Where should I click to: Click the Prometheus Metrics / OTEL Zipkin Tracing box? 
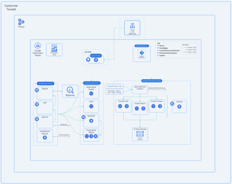click(114, 92)
